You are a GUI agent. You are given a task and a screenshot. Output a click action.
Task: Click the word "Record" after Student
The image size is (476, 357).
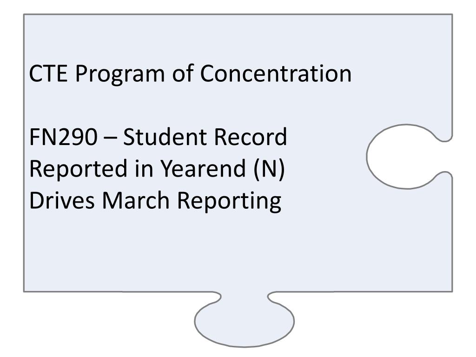(251, 137)
